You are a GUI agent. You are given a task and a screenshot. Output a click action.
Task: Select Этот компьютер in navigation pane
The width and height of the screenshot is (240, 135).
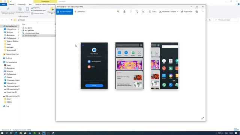pos(11,62)
